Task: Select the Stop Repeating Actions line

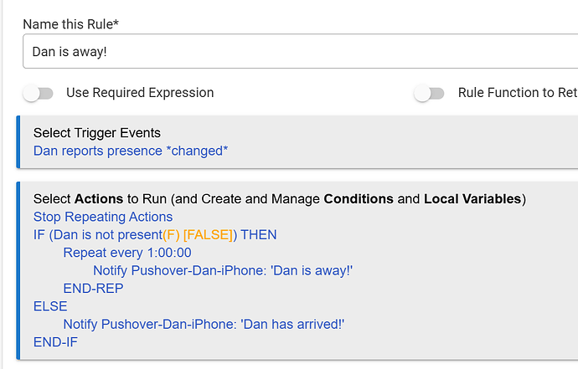Action: coord(103,217)
